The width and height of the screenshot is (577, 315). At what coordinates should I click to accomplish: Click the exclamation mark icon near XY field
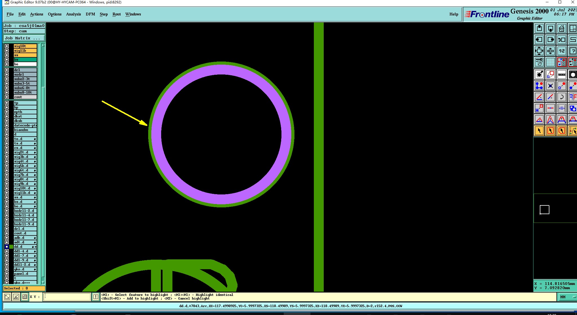pyautogui.click(x=96, y=297)
